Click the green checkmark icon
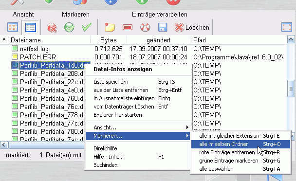Screen dimensions: 296x181 click(x=87, y=27)
